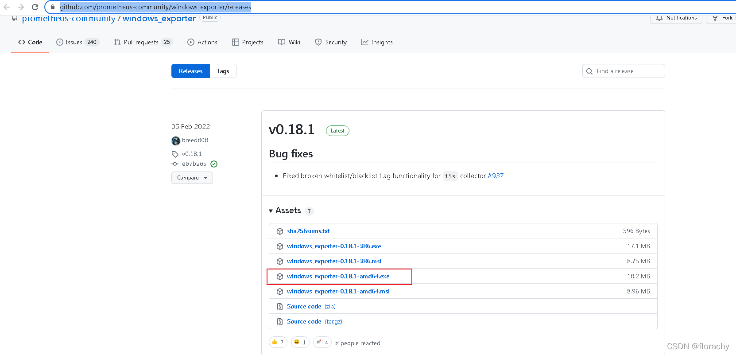Download windows_exporter-0.18.1-amd64.exe
This screenshot has width=736, height=355.
pyautogui.click(x=338, y=276)
